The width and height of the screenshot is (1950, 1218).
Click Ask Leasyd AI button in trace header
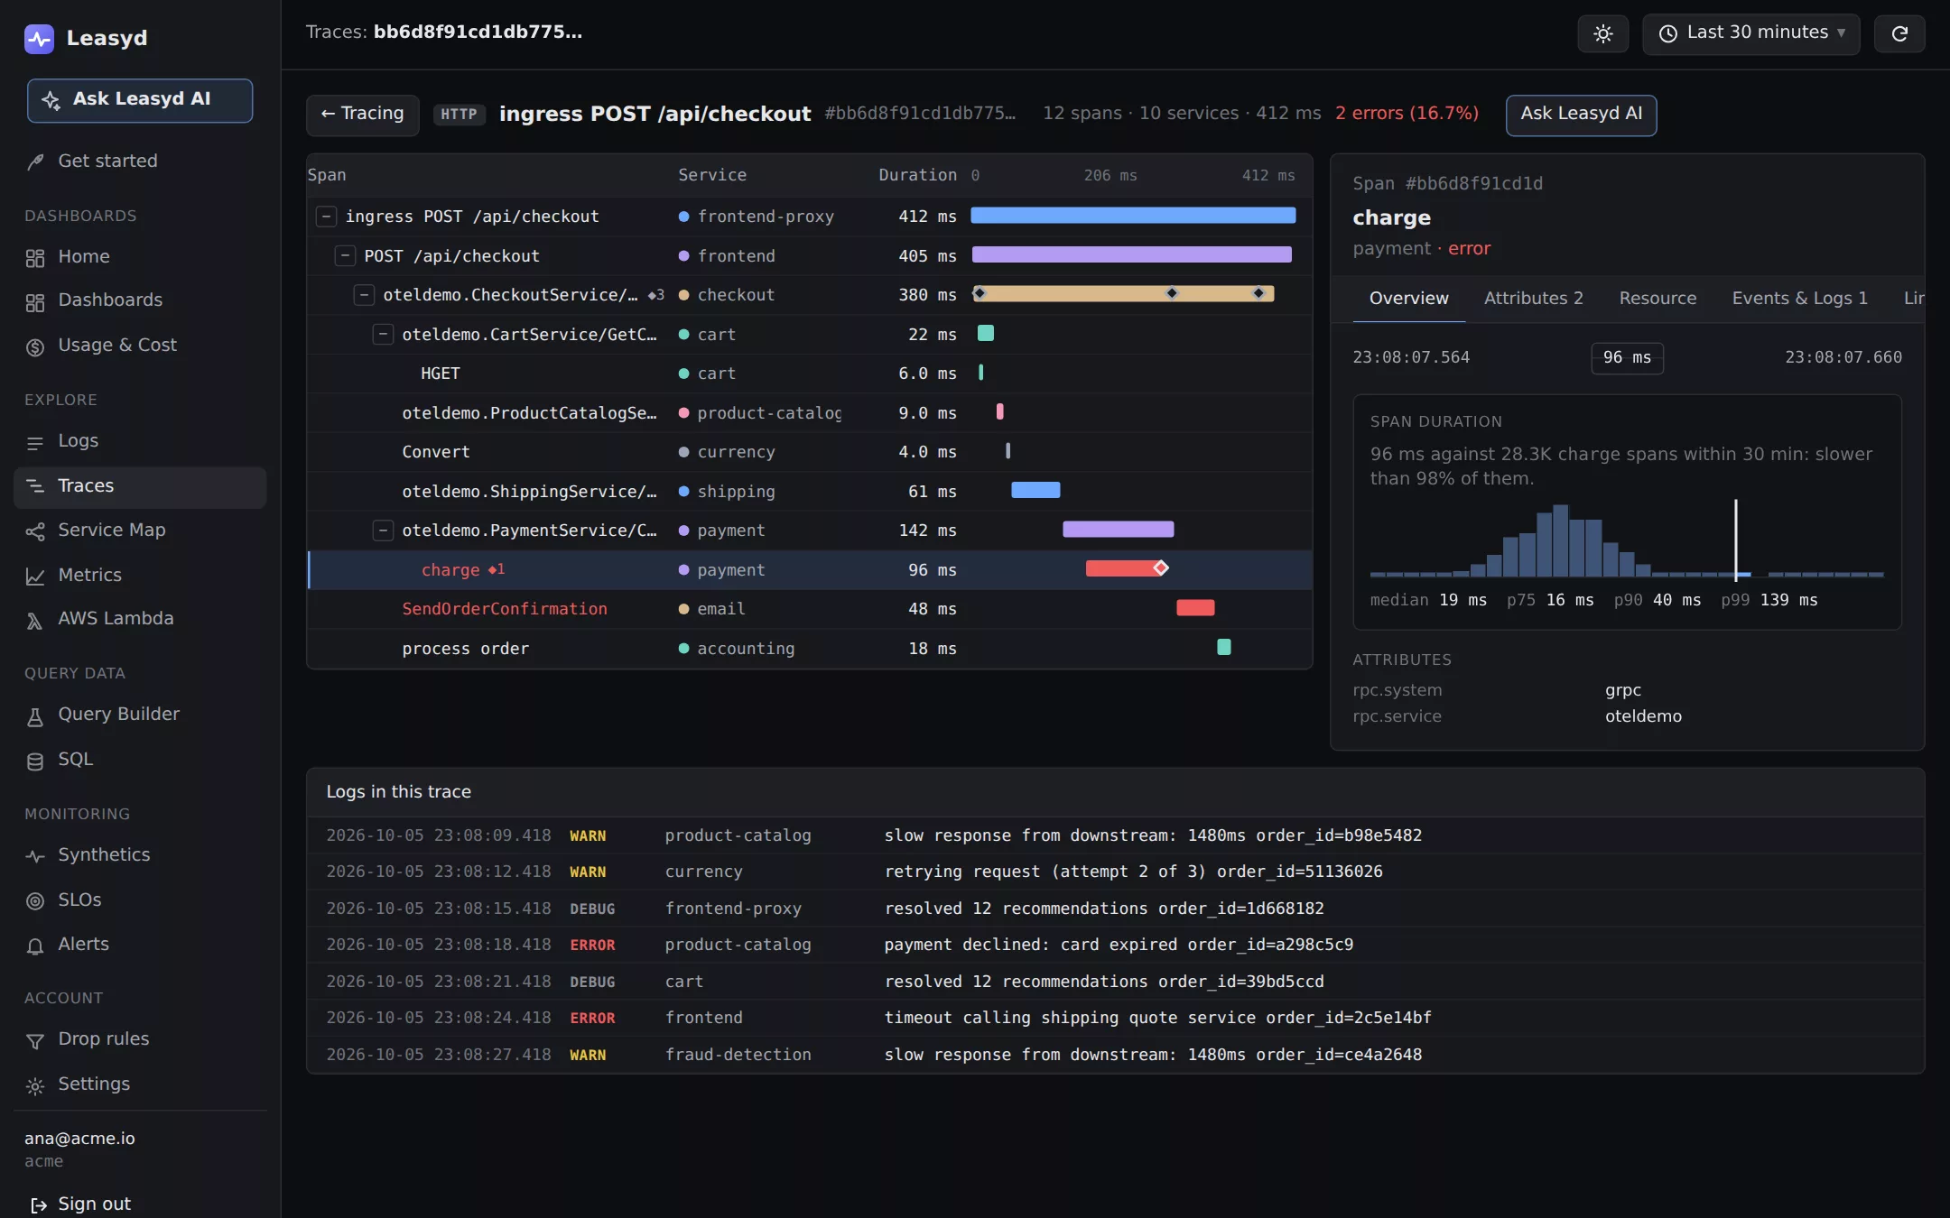1581,115
